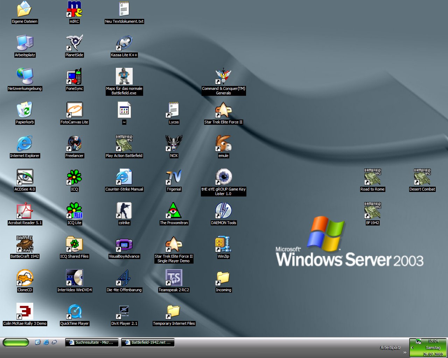
Task: Select Star Trek Elite Force II Single Player Demo
Action: [174, 244]
